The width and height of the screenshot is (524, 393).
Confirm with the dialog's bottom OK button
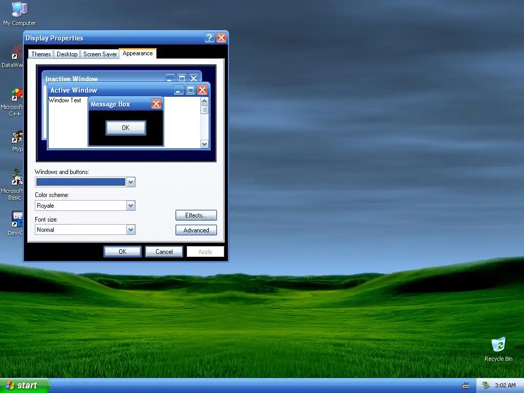(x=123, y=252)
